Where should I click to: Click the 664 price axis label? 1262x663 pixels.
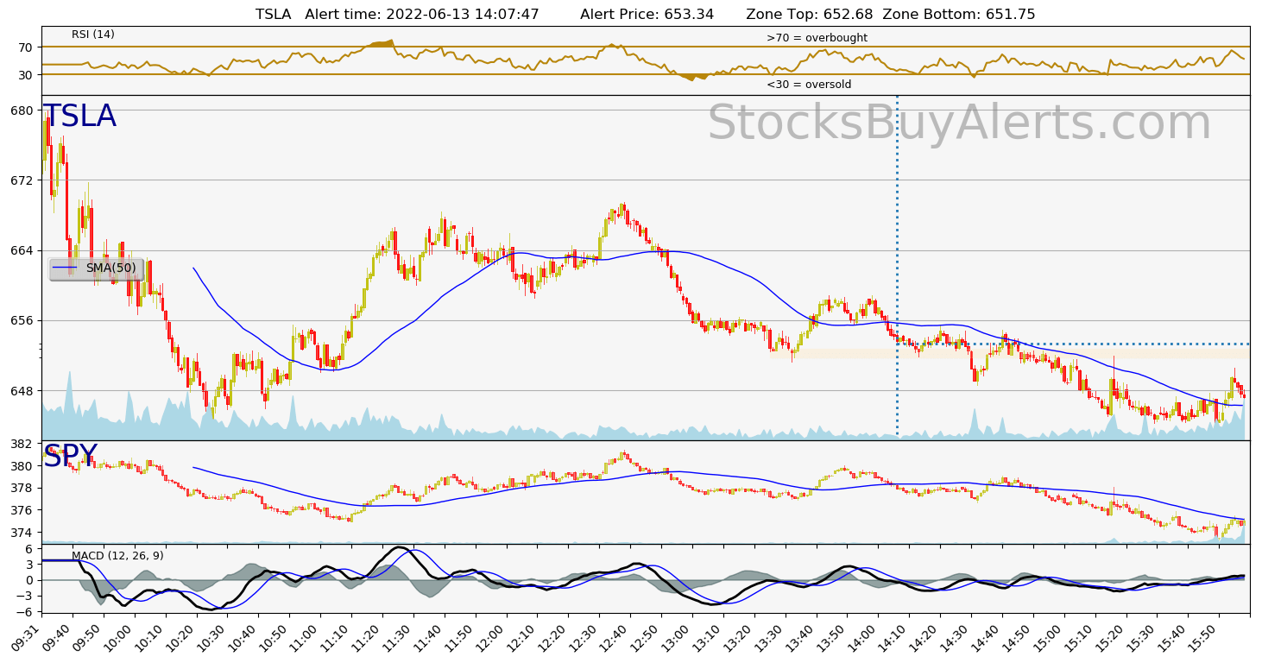tap(22, 250)
